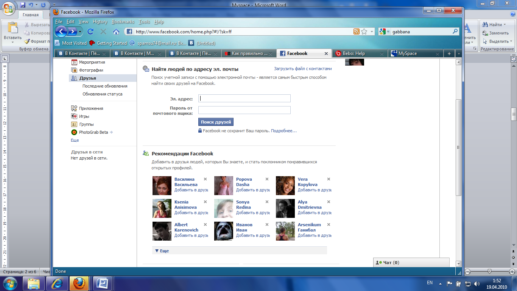
Task: Click Word zoom out minus button
Action: click(x=467, y=272)
